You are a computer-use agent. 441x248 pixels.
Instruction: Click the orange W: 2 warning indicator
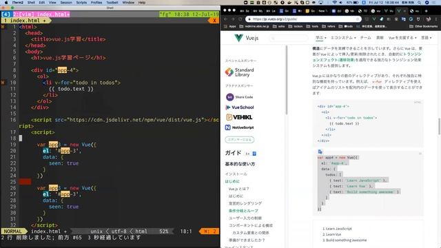(209, 231)
